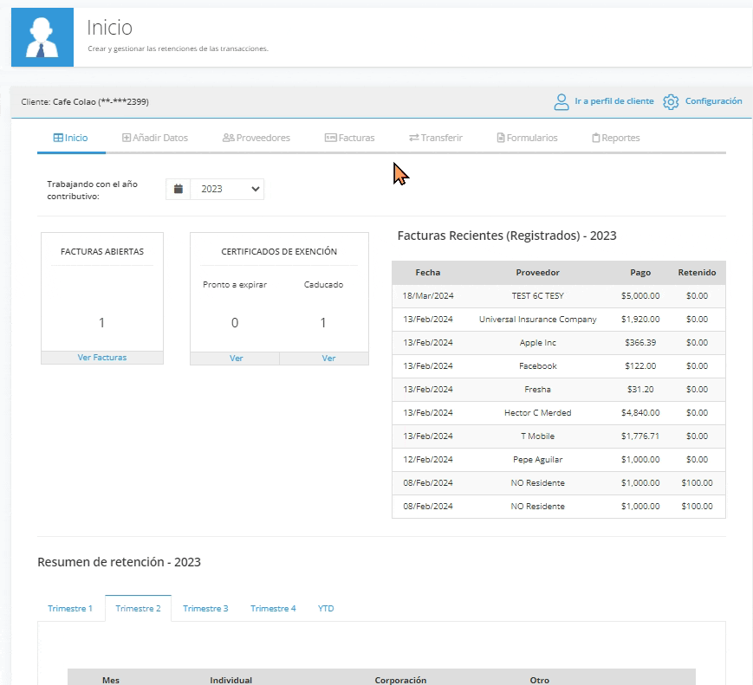
Task: Switch to Trimestre 3 tab
Action: coord(205,608)
